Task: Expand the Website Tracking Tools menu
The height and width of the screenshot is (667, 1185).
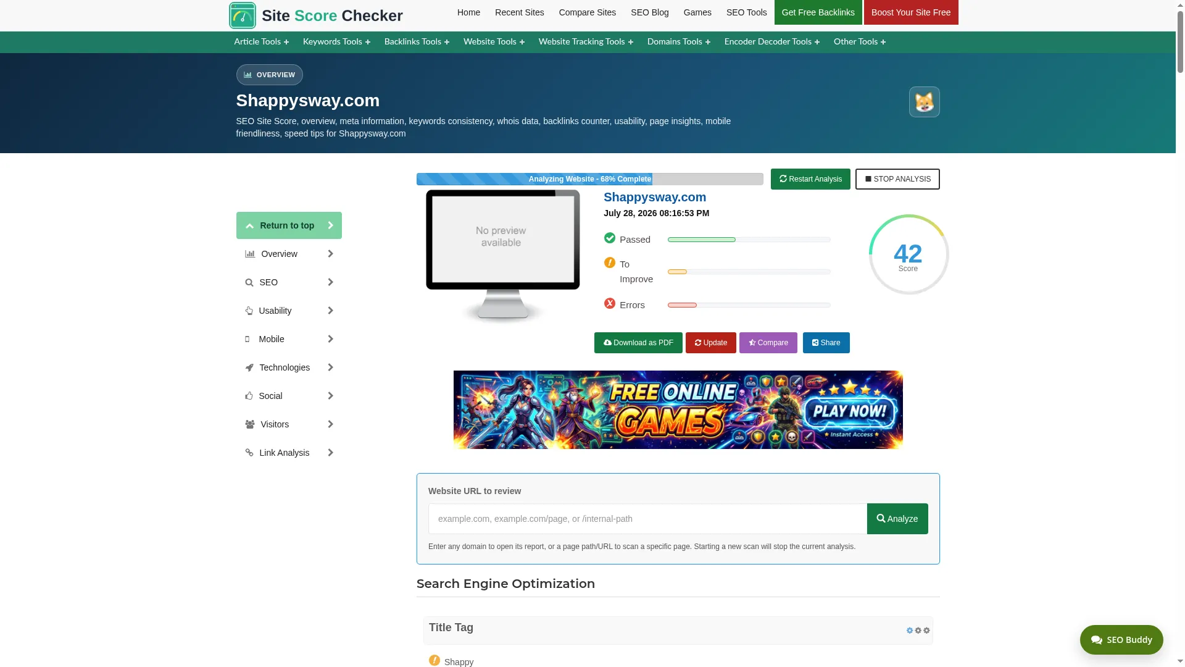Action: coord(586,41)
